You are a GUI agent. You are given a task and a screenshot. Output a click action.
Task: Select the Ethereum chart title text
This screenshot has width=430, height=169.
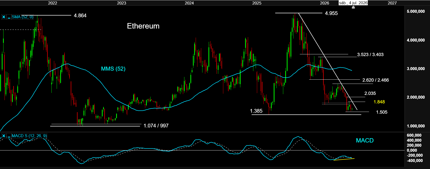coord(143,26)
